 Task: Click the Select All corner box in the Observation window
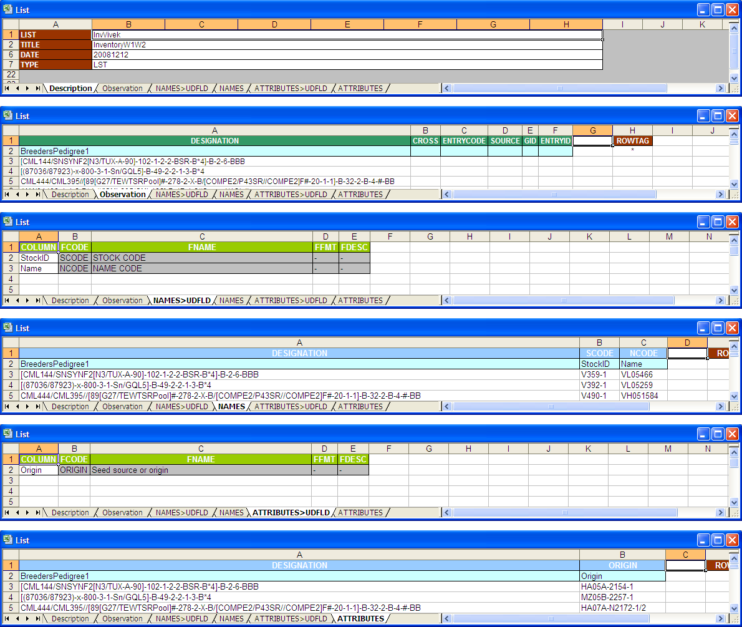click(x=11, y=130)
